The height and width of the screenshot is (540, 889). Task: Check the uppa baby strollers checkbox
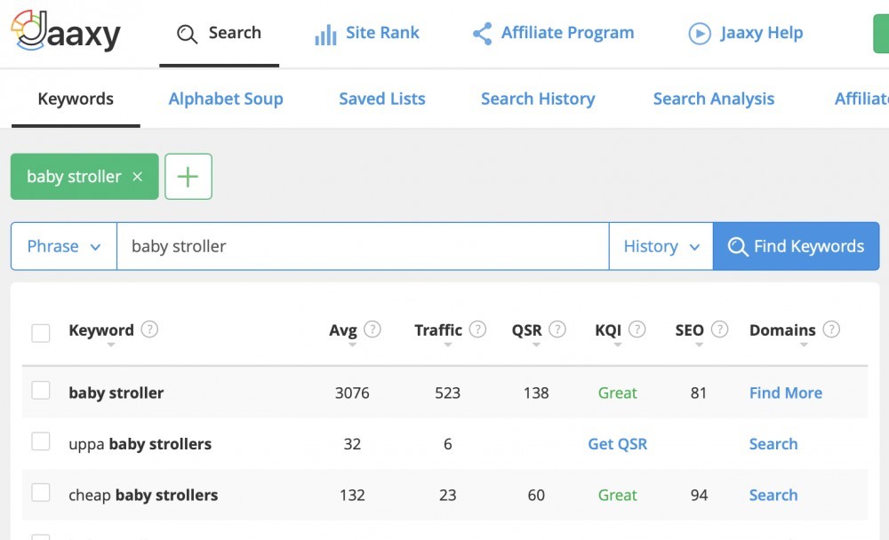(x=41, y=441)
